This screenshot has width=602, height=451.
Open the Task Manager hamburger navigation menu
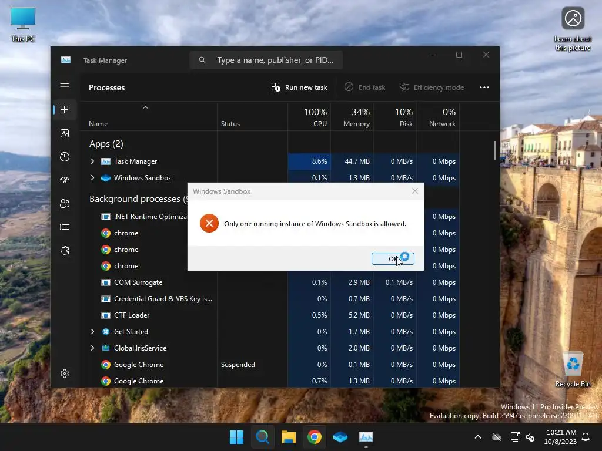tap(65, 87)
